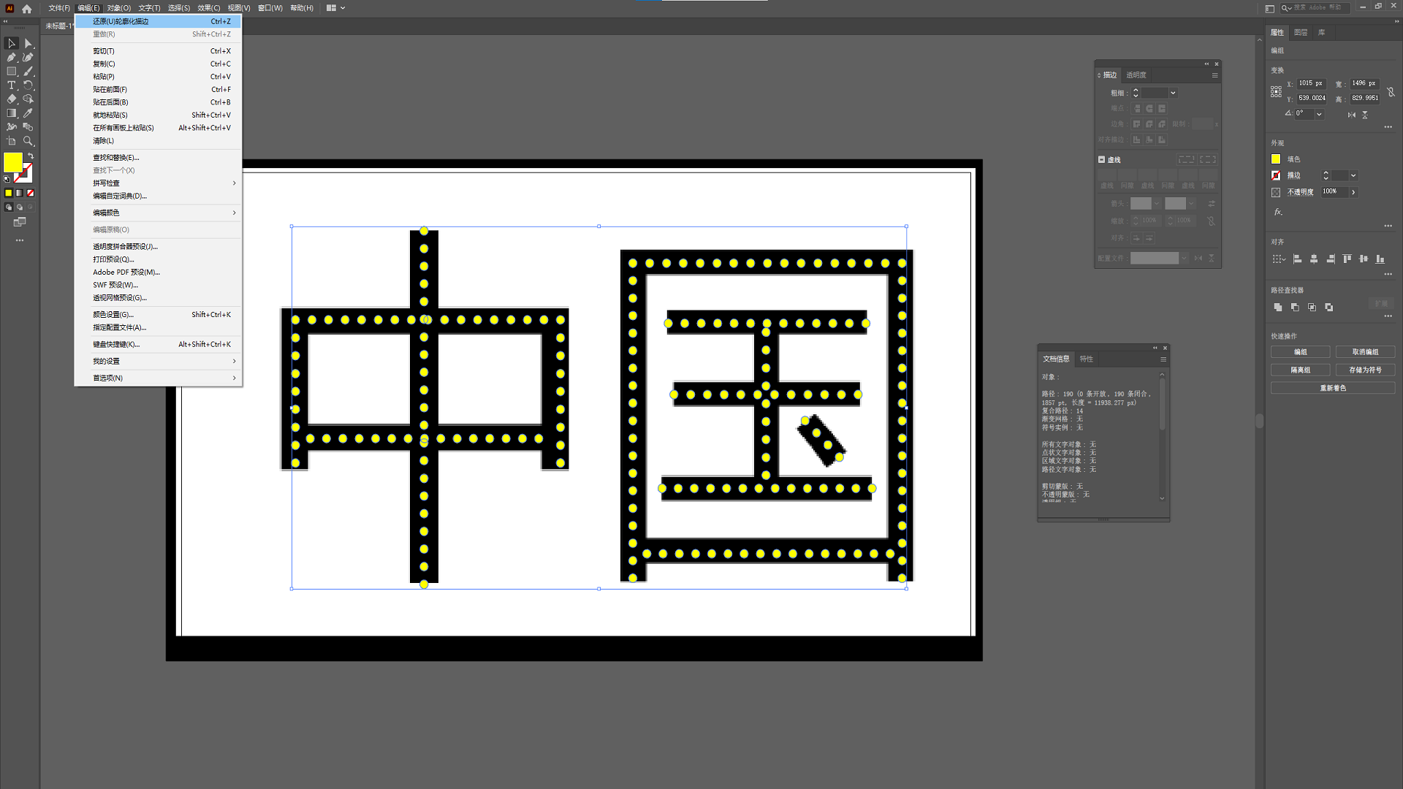This screenshot has width=1403, height=789.
Task: Select the Zoom tool
Action: tap(28, 141)
